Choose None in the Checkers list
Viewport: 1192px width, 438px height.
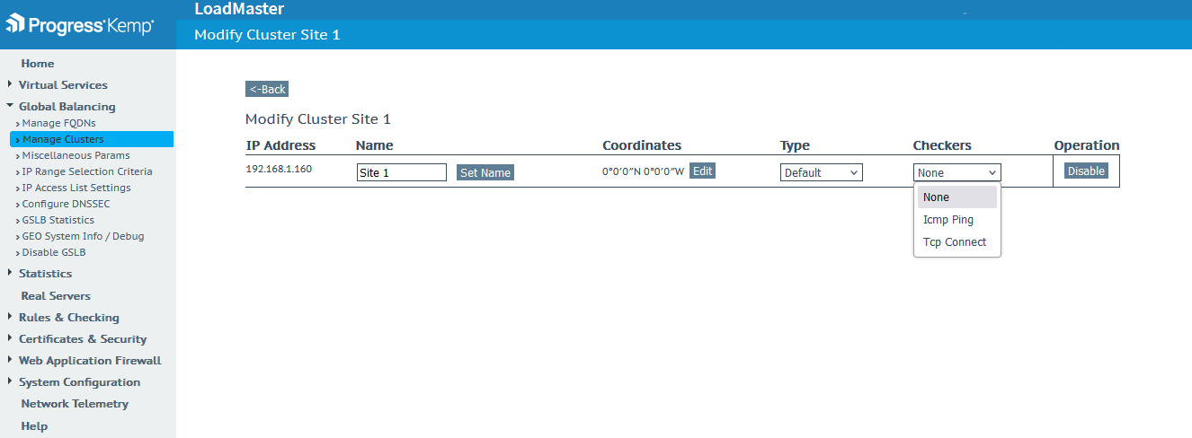pos(957,197)
